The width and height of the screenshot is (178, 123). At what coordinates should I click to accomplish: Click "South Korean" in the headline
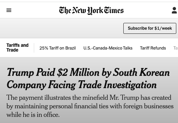[x=141, y=72]
